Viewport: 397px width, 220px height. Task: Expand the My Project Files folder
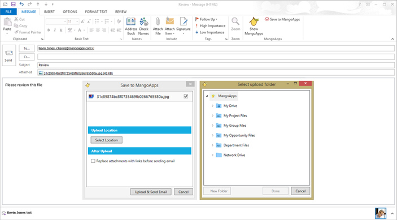(212, 116)
